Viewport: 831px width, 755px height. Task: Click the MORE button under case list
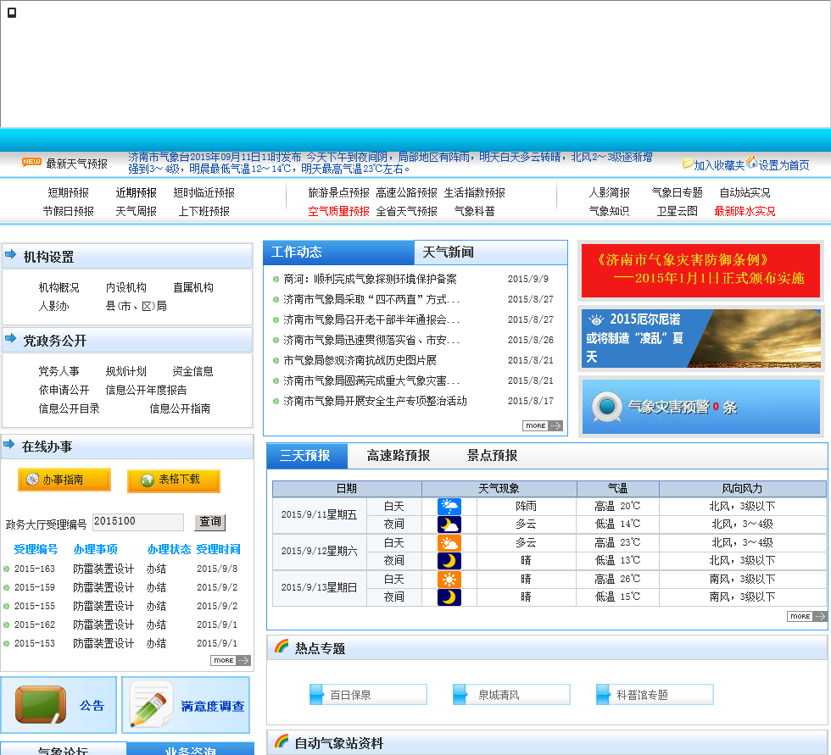click(x=231, y=660)
